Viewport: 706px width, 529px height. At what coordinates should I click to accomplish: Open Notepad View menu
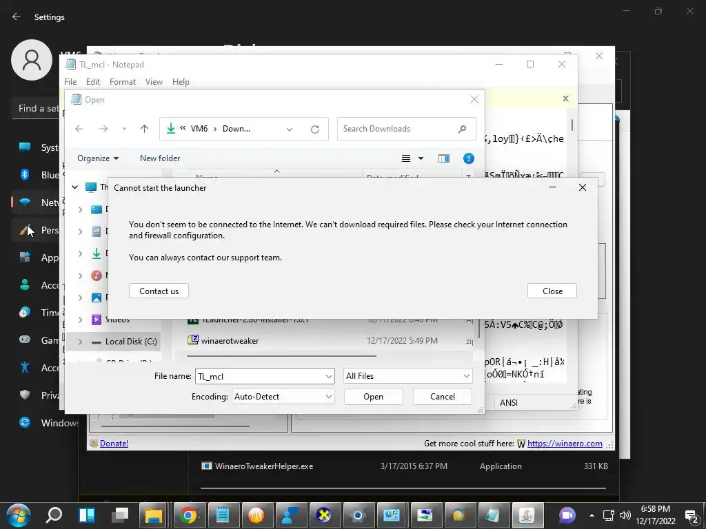[x=154, y=82]
